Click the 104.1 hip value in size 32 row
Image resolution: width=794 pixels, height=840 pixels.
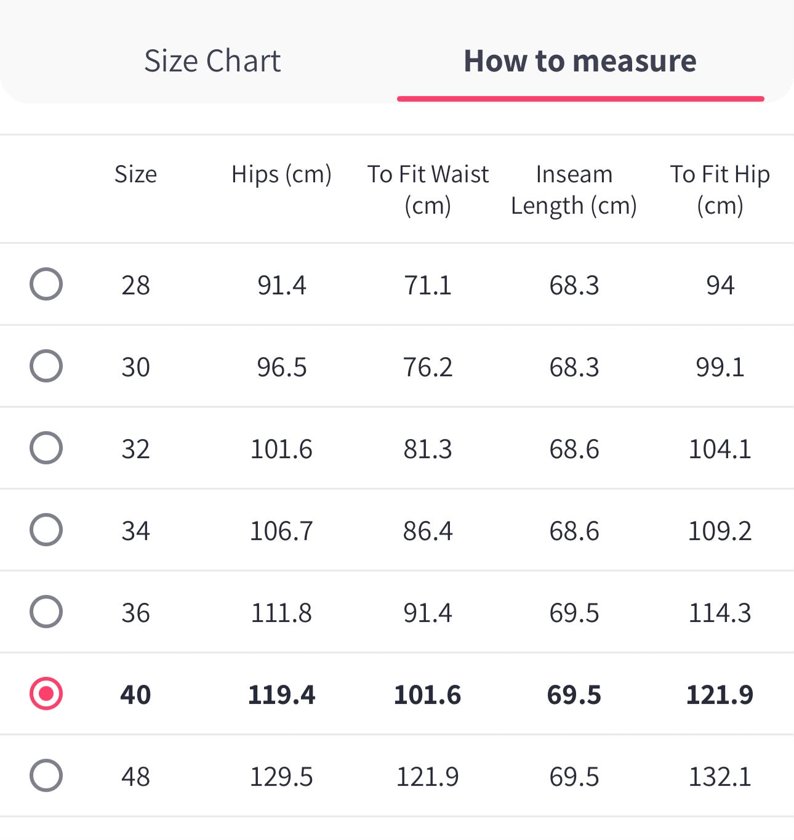[720, 449]
